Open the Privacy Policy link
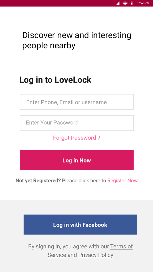Screen dimensions: 153x272 [96, 255]
